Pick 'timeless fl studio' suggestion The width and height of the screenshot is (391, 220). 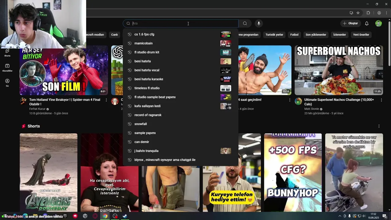[x=181, y=88]
